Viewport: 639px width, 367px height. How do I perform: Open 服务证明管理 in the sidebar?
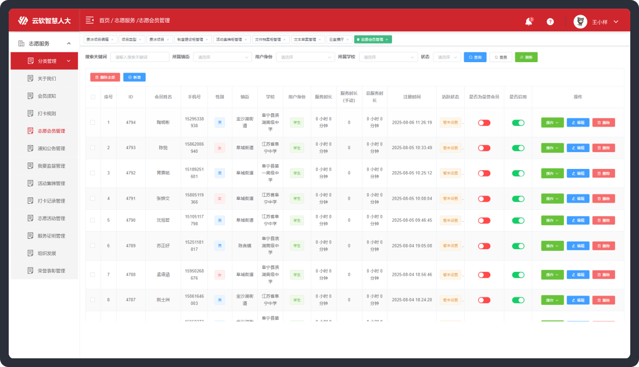[51, 236]
